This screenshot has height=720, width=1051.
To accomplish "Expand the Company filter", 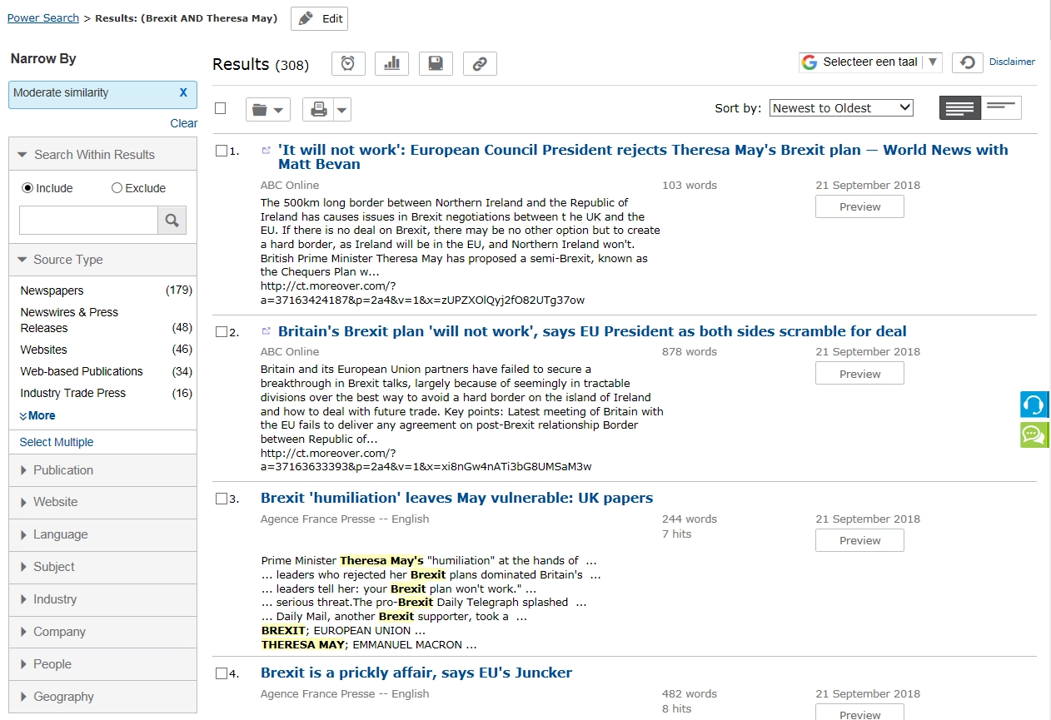I will coord(102,633).
